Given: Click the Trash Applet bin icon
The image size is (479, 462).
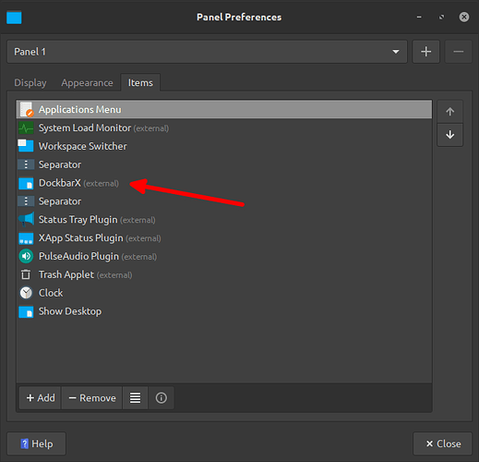Looking at the screenshot, I should pos(26,274).
